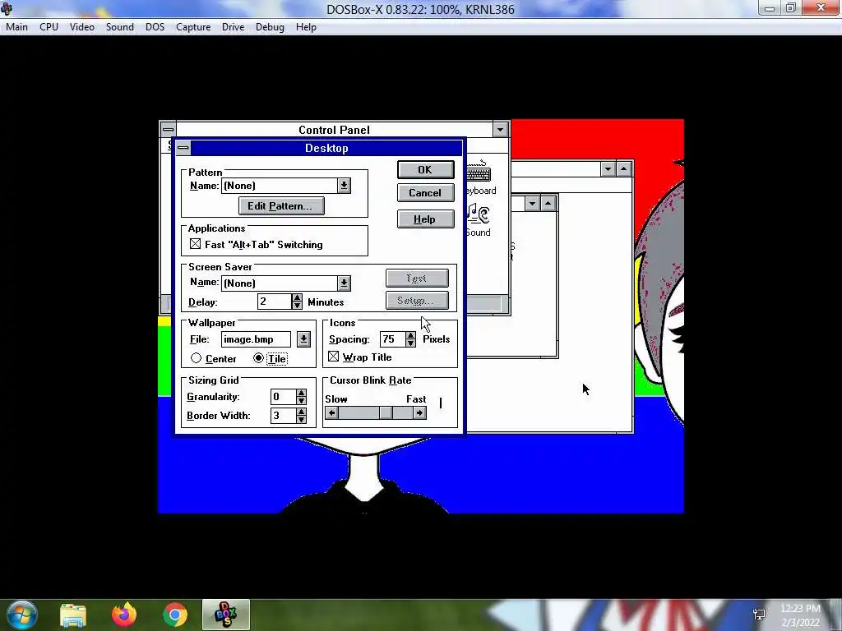Click the Cursor Blink Rate slider thumb
This screenshot has width=842, height=631.
point(386,412)
